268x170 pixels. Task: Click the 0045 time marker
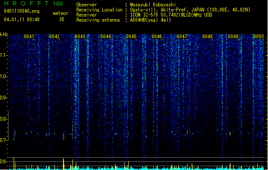131,37
